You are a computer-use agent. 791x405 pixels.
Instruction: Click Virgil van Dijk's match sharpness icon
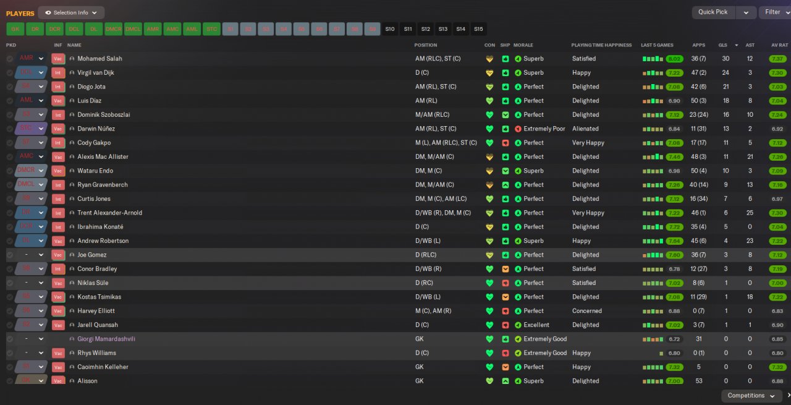click(505, 73)
